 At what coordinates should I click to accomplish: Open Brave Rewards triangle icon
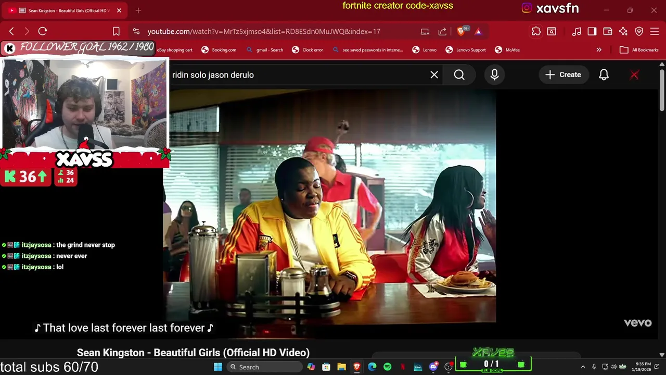pos(478,31)
